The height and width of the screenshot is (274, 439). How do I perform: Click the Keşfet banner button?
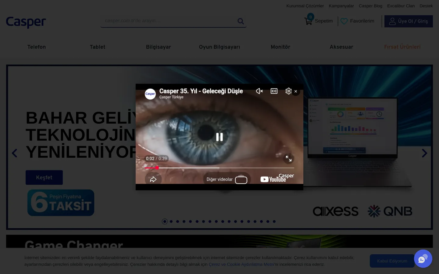[44, 177]
